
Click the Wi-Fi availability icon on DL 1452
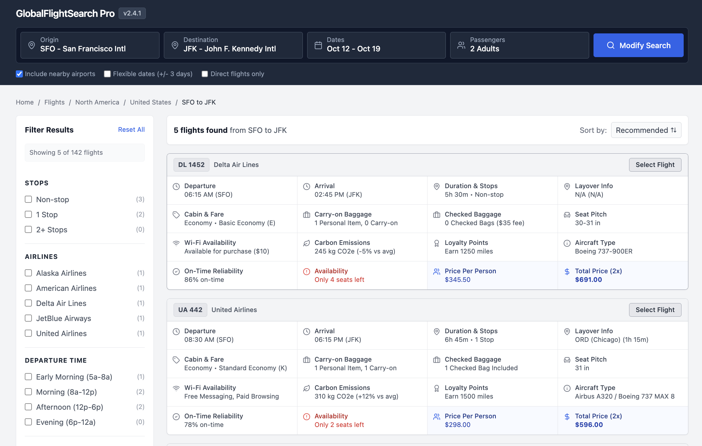(176, 243)
